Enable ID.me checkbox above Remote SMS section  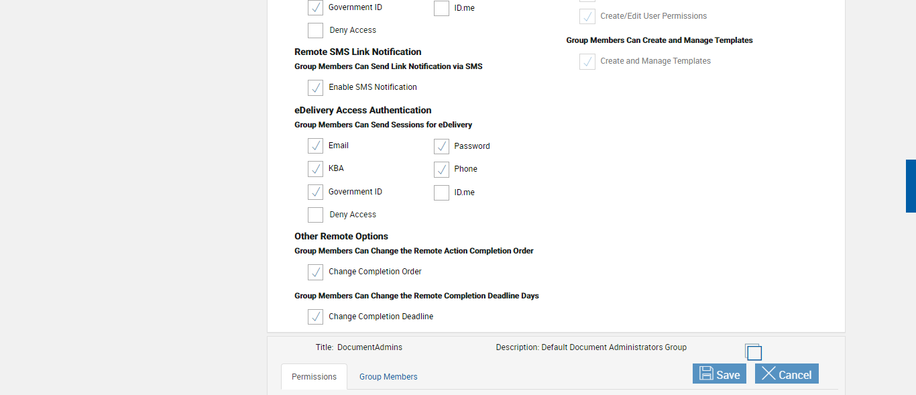(x=441, y=9)
